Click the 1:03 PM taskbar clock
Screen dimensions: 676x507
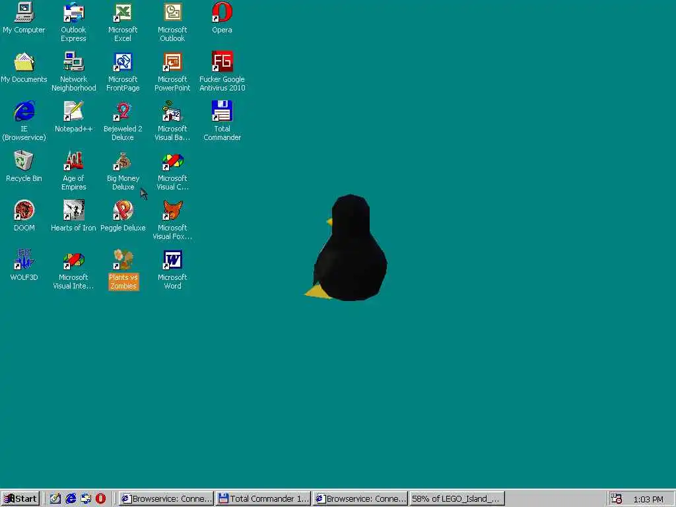click(648, 499)
